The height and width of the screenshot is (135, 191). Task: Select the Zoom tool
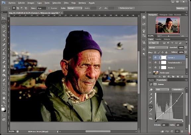pyautogui.click(x=4, y=102)
